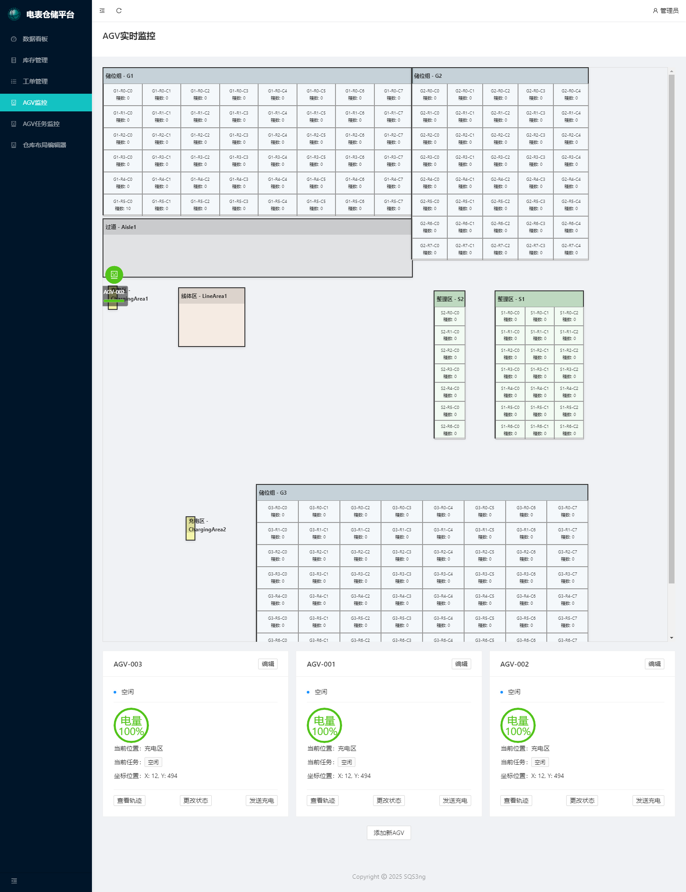The image size is (686, 892).
Task: Click the green AGV robot icon on map
Action: [x=114, y=274]
